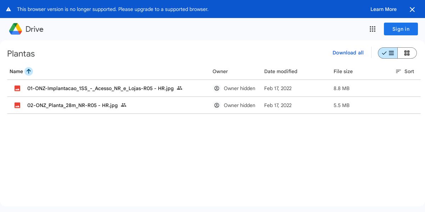Click shared icon beside 01-ONZ-Implantacao file
425x212 pixels.
pos(180,88)
